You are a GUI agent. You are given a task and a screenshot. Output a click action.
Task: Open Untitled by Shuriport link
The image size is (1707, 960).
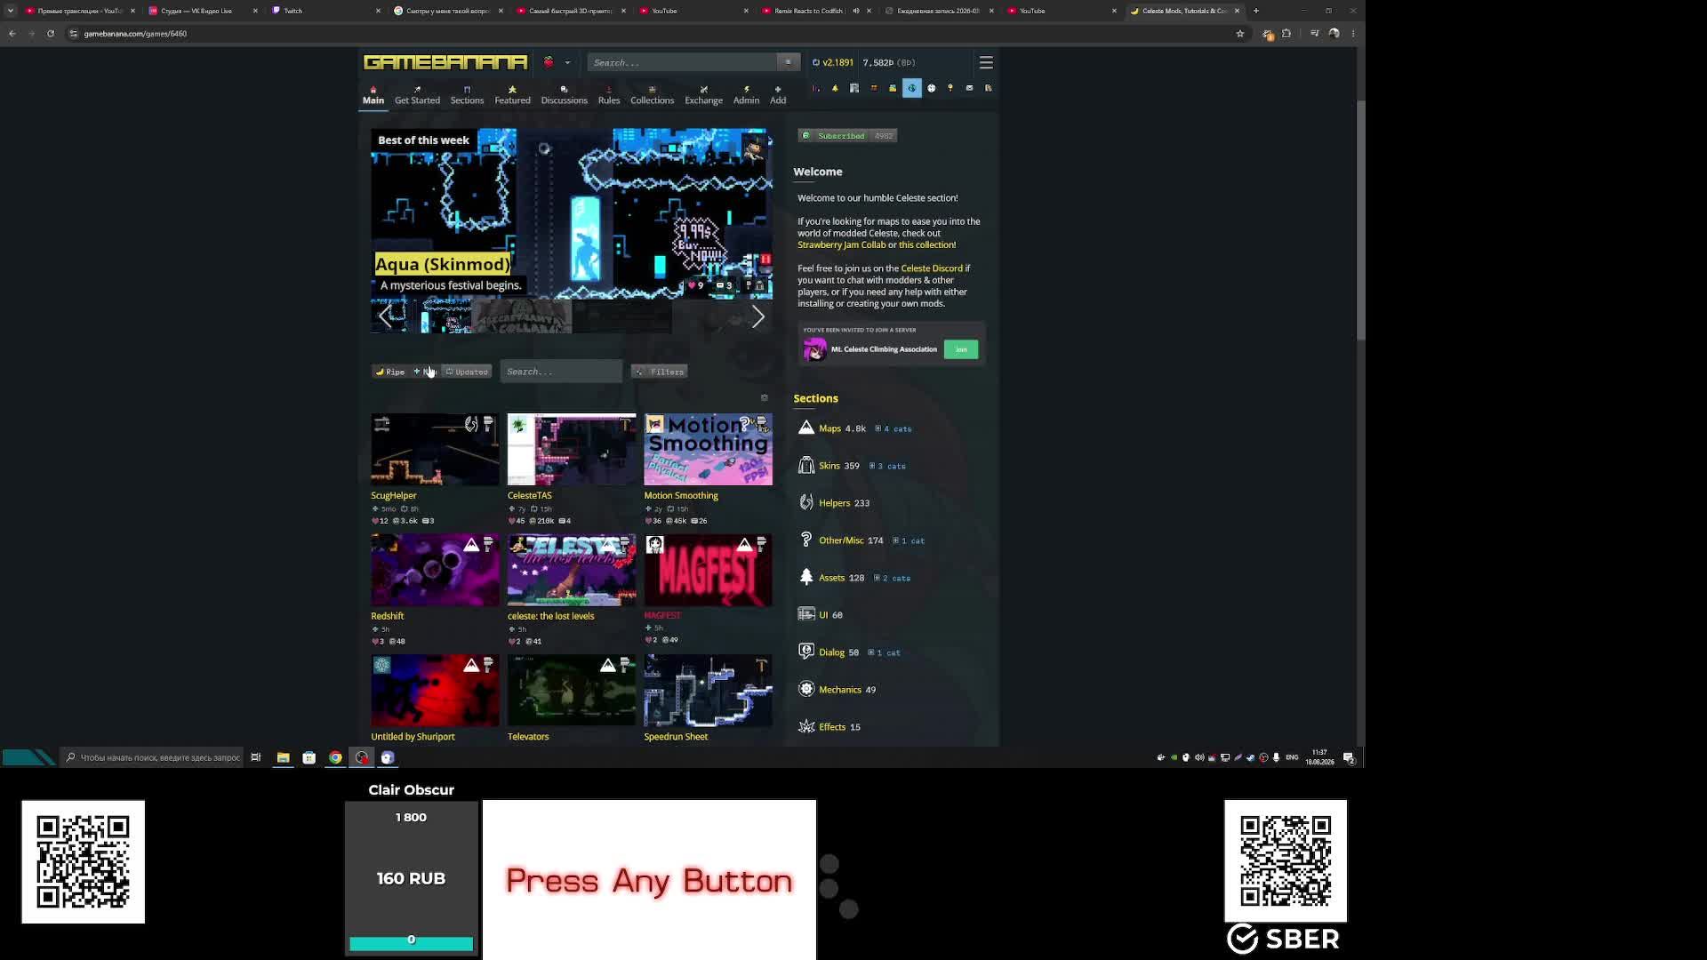(x=413, y=737)
